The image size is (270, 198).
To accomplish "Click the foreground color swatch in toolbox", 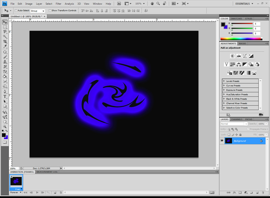I will coord(4,135).
